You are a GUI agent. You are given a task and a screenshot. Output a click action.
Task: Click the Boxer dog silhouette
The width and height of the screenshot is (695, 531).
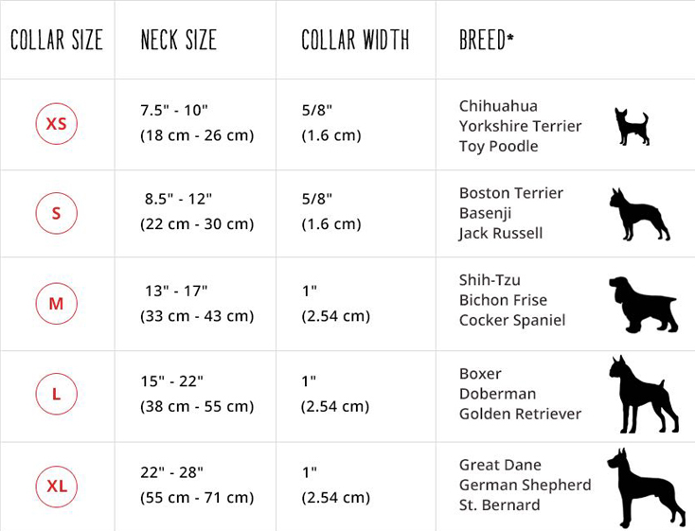[x=642, y=395]
